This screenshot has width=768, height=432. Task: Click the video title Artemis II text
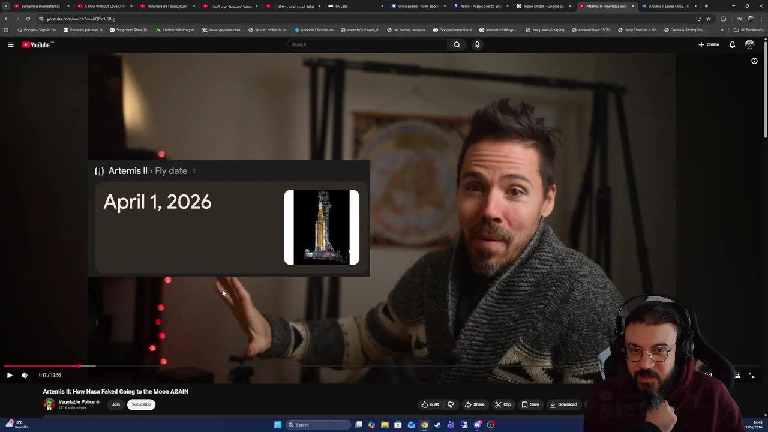116,391
